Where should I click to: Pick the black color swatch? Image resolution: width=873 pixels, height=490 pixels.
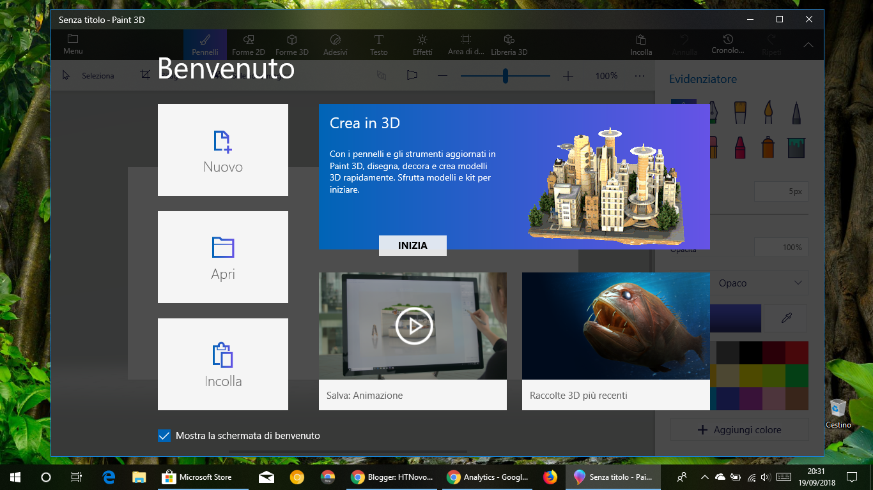click(751, 353)
